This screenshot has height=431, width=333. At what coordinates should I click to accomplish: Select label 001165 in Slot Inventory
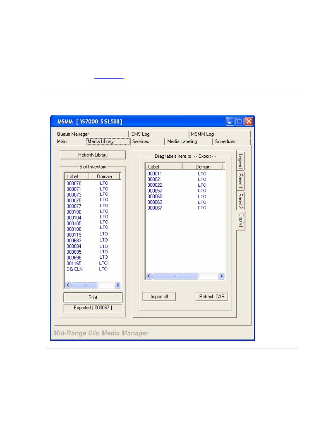(x=74, y=263)
